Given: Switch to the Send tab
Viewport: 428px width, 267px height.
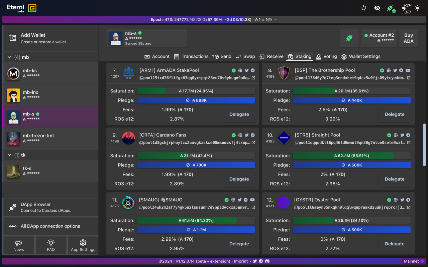Looking at the screenshot, I should (x=222, y=56).
